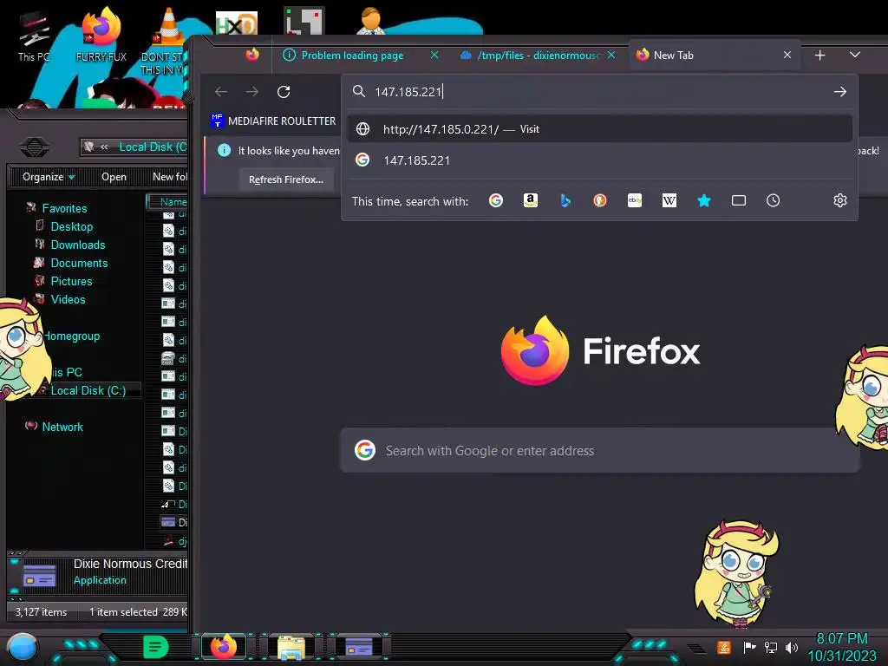
Task: Focus Search with Google or enter address box
Action: [599, 451]
